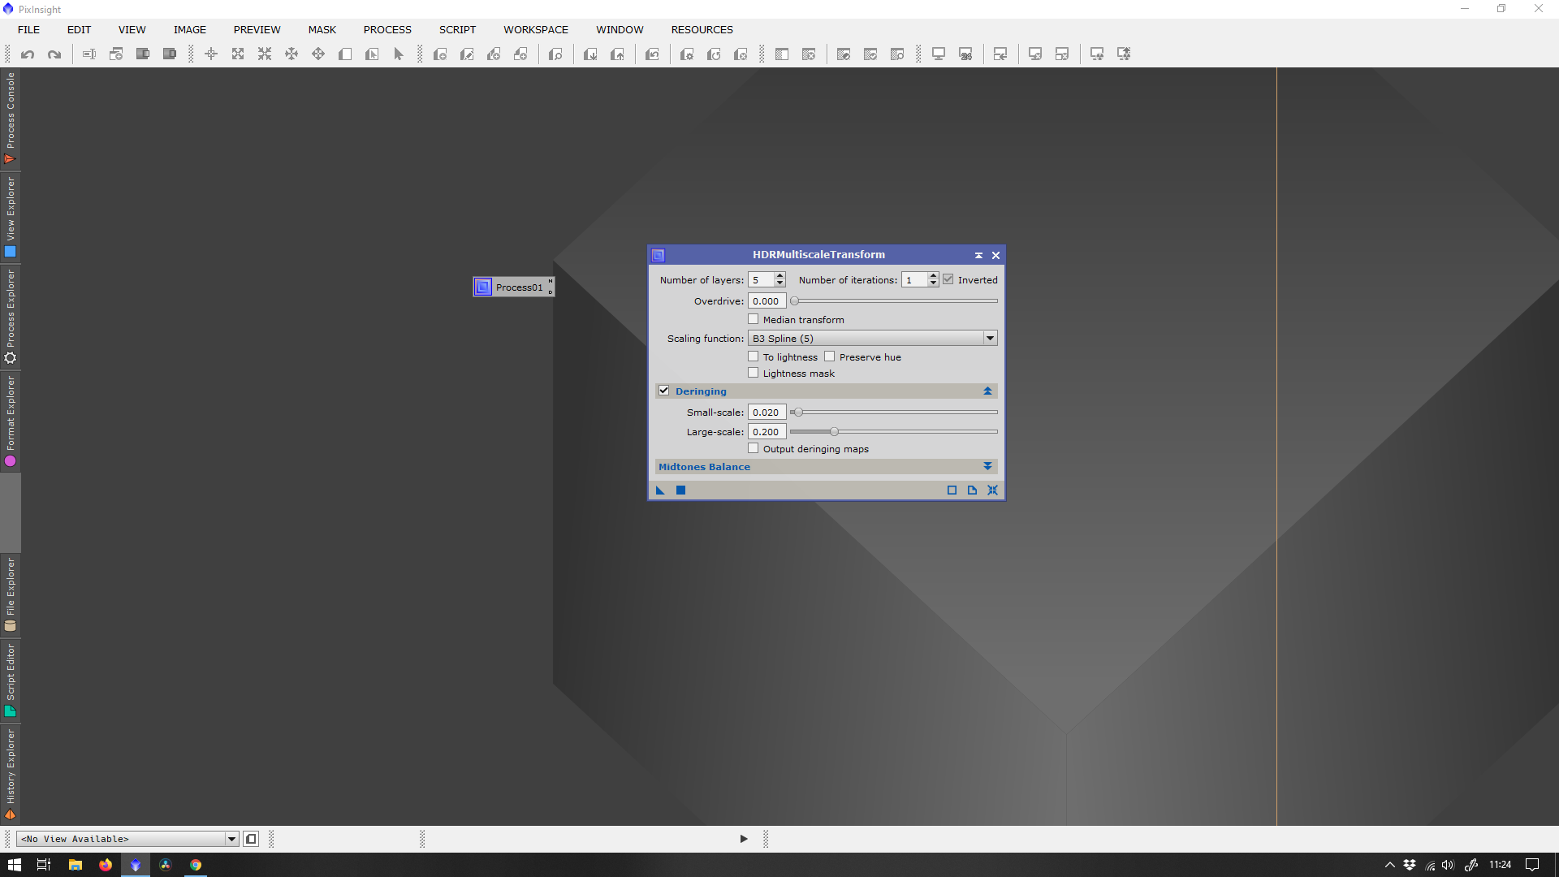
Task: Click the Firefox icon in the taskbar
Action: [x=106, y=865]
